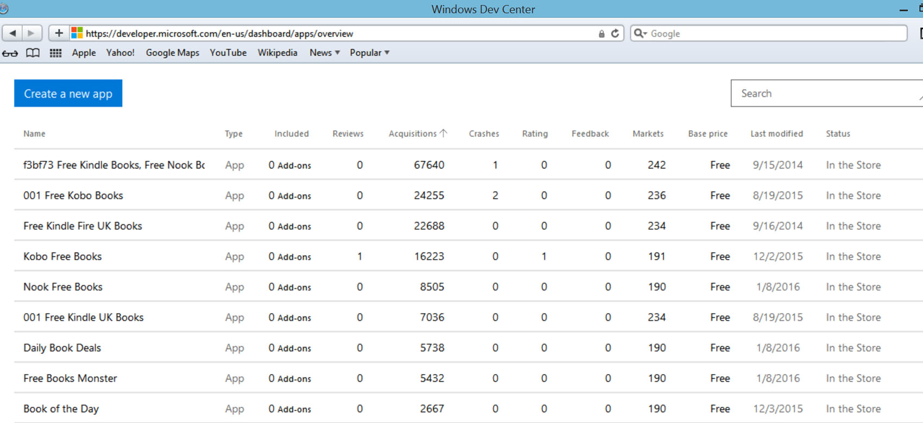Click the App type in the Book of the Day row
Viewport: 923px width, 423px height.
235,409
